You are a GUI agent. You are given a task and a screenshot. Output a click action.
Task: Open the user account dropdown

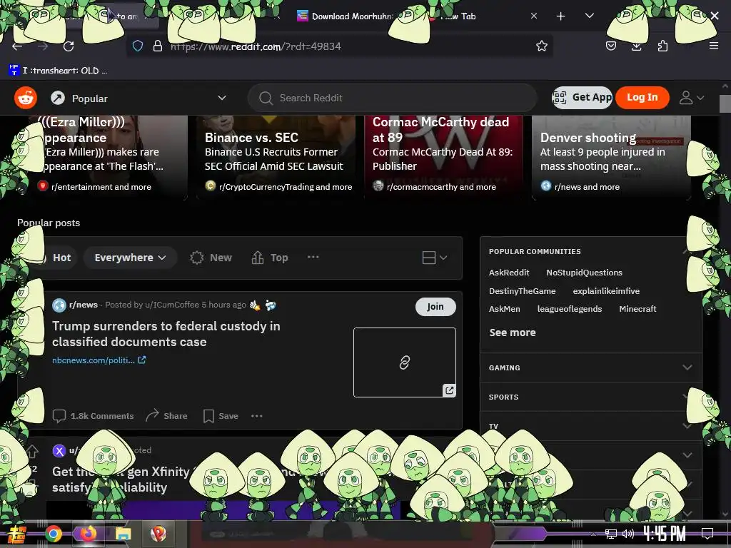(x=691, y=98)
